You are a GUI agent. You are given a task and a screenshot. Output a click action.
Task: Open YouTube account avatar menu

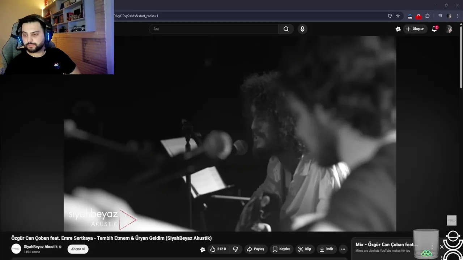point(449,29)
